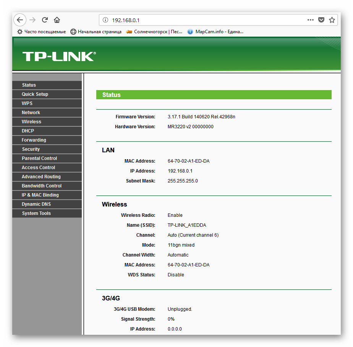The image size is (353, 347).
Task: Open page actions three-dot menu
Action: point(311,20)
